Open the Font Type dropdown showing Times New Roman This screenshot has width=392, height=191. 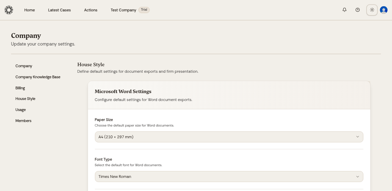229,177
